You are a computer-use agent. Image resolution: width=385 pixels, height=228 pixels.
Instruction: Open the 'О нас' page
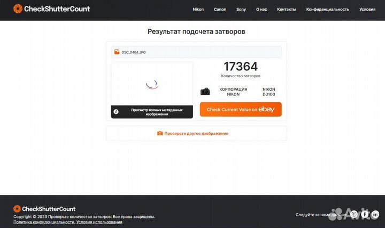(261, 10)
